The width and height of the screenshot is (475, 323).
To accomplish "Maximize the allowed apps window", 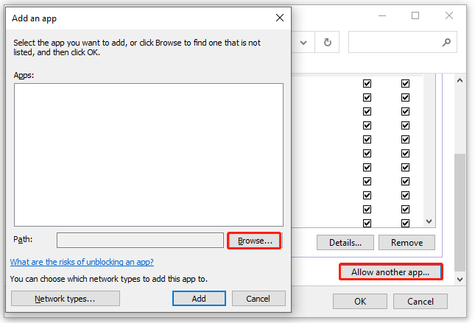I will click(x=415, y=15).
